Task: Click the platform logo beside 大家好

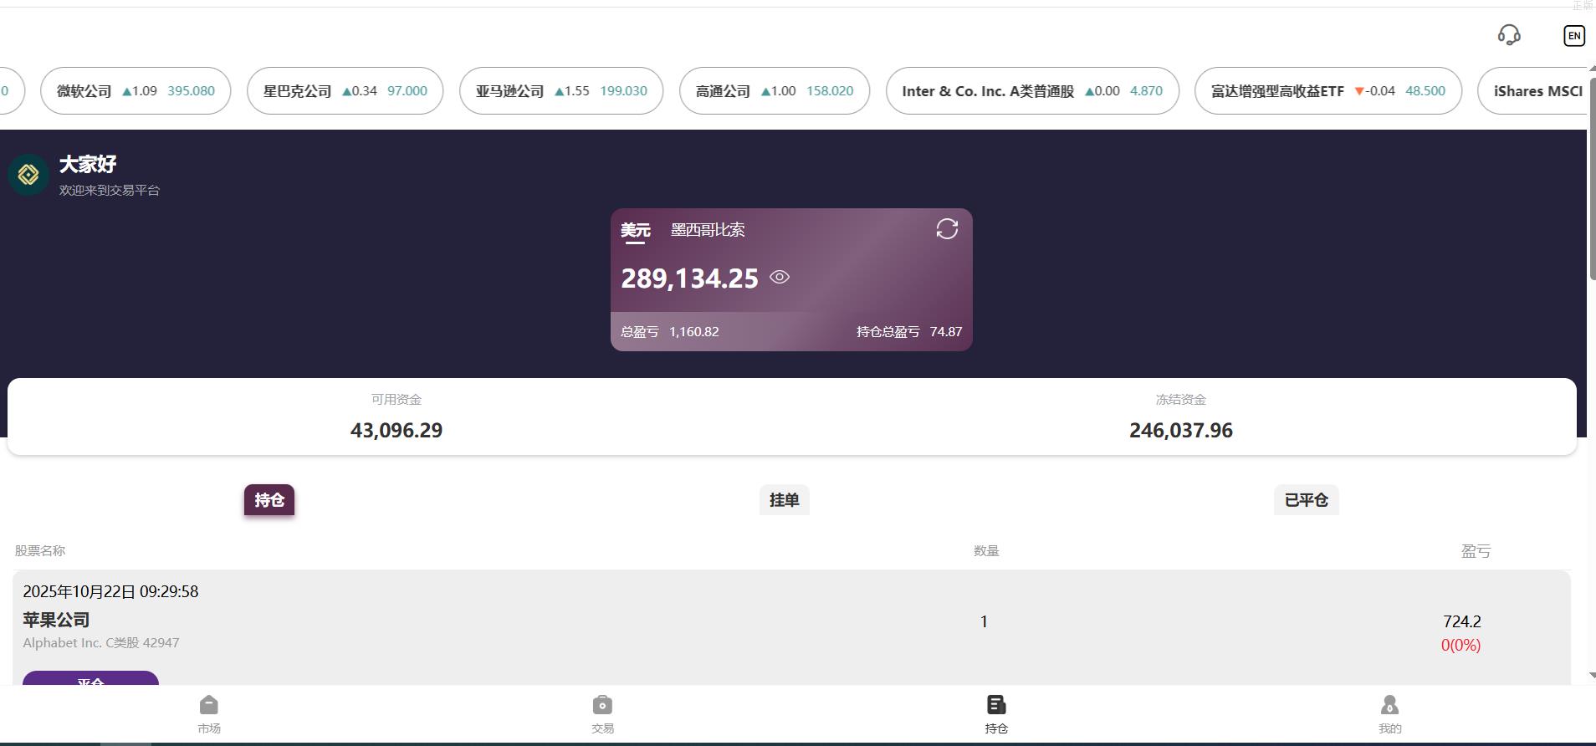Action: (28, 175)
